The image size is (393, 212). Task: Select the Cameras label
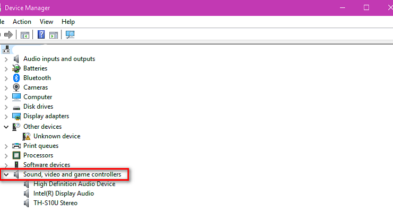(x=36, y=87)
